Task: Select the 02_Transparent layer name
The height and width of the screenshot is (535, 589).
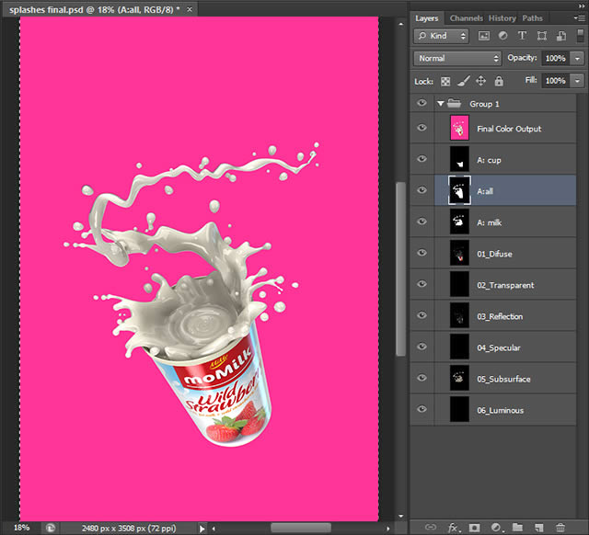Action: click(x=505, y=286)
